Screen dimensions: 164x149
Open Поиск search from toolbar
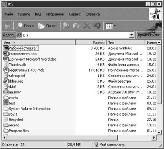point(25,26)
